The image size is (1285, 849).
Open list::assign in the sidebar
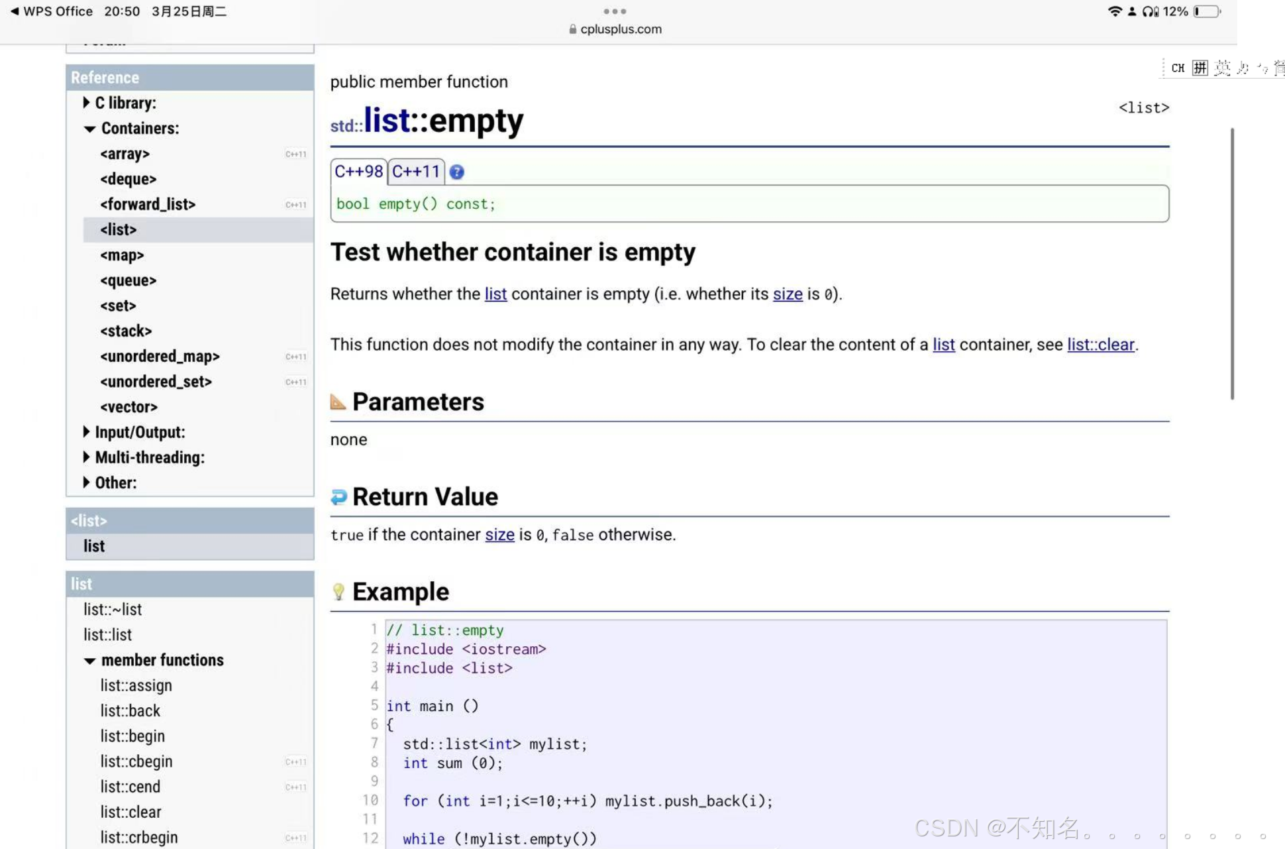136,685
